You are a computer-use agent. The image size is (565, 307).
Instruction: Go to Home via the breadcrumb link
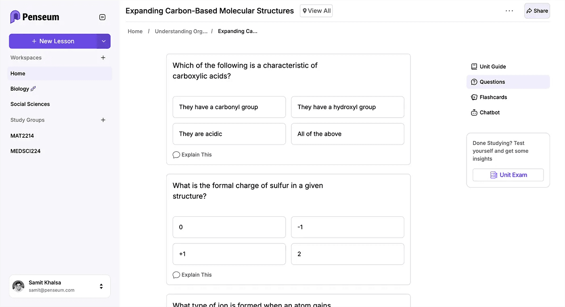[135, 31]
